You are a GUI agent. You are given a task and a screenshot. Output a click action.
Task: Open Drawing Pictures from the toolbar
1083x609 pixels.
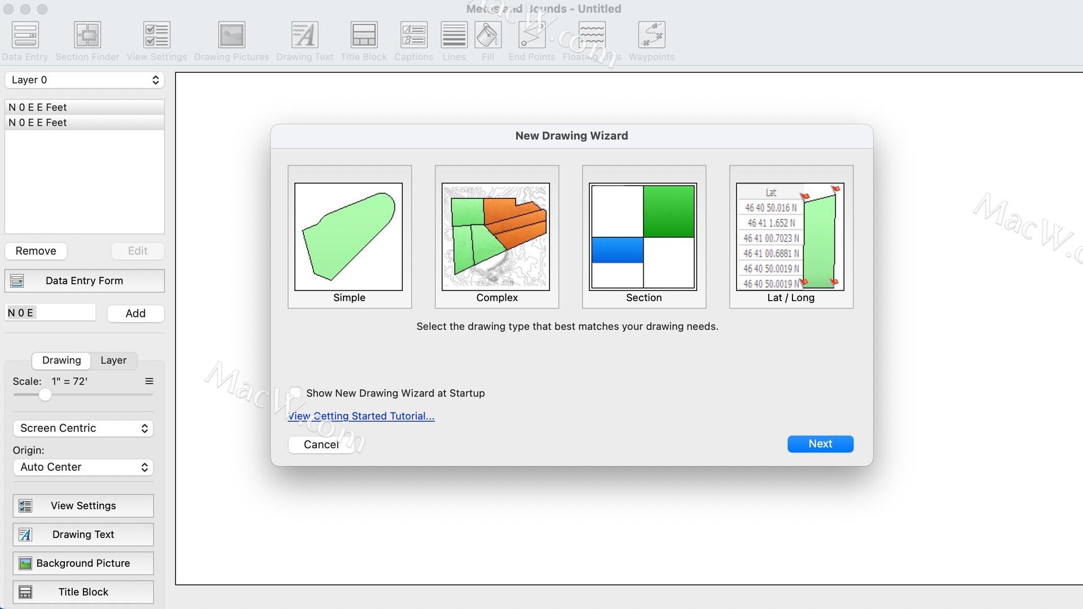pos(231,35)
